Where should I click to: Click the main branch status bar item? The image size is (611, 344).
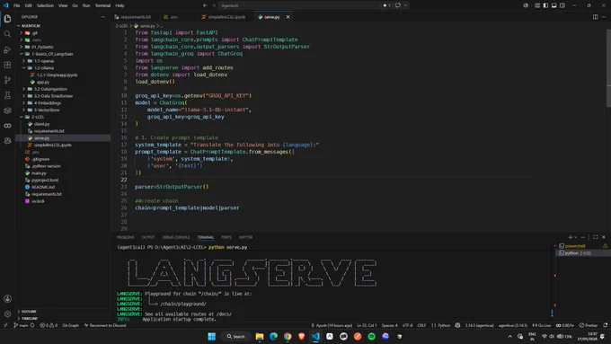(21, 325)
